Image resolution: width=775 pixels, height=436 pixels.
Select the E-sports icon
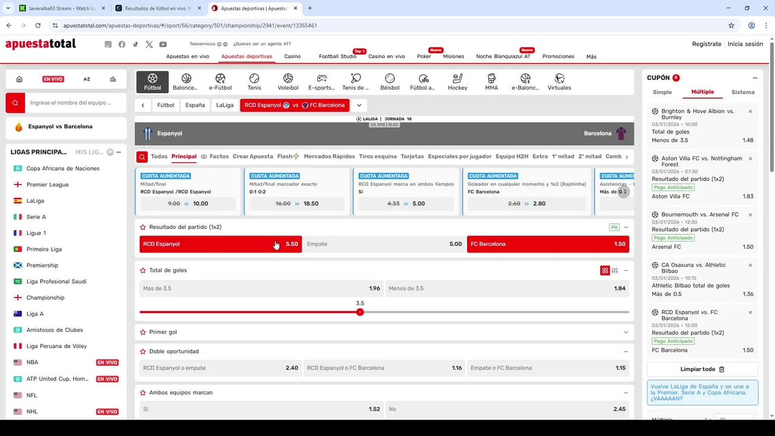[322, 82]
